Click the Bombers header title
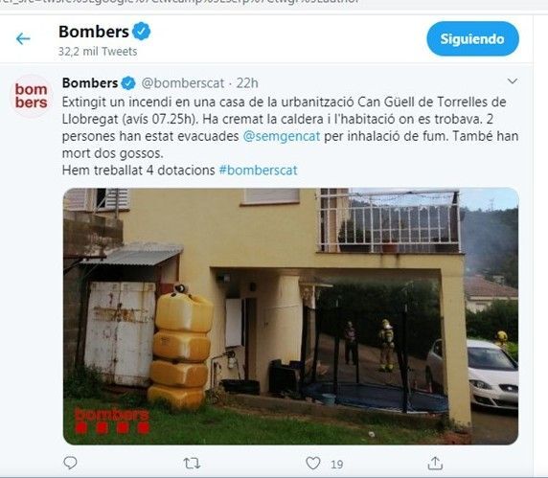 pyautogui.click(x=94, y=32)
